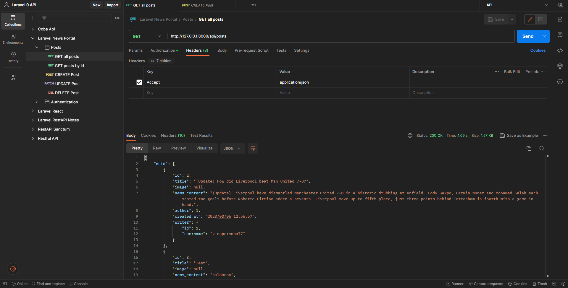Uncheck the Accept header checkbox
The width and height of the screenshot is (568, 288).
pyautogui.click(x=139, y=82)
